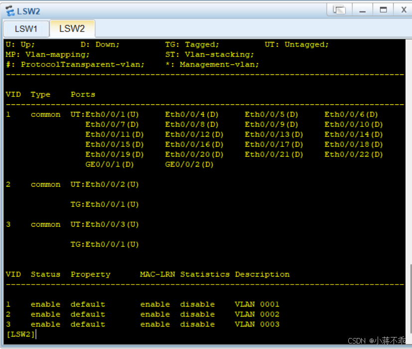Viewport: 412px width, 349px height.
Task: Click the 'Eth0/0/5(D)' port entry
Action: click(272, 114)
